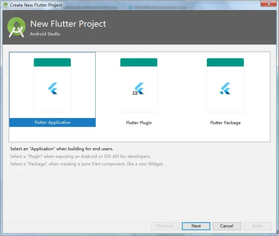
Task: Close the Create New Flutter Project dialog
Action: [269, 3]
